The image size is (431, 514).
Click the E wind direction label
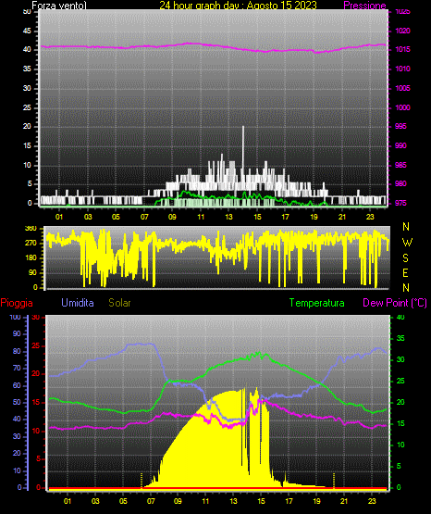pos(405,272)
